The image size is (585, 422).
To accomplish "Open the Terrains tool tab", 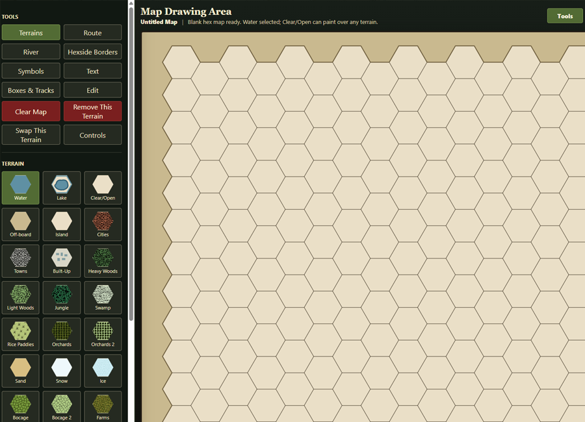I will click(x=31, y=32).
